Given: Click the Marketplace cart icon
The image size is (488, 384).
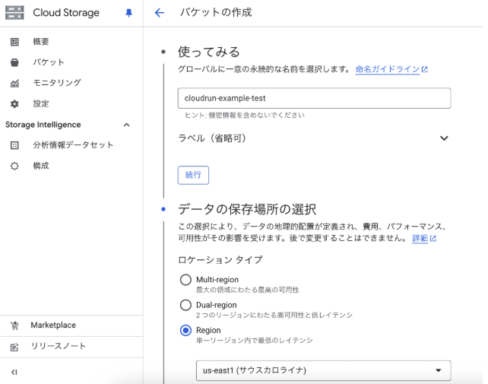Looking at the screenshot, I should point(14,325).
